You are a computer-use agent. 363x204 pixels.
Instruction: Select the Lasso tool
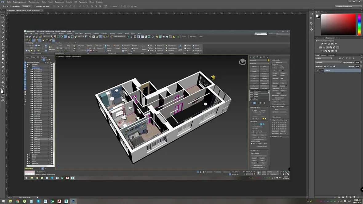click(3, 22)
